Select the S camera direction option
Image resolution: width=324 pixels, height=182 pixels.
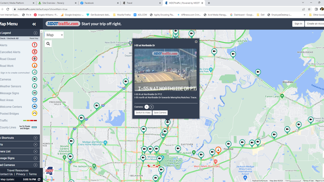coord(151,107)
